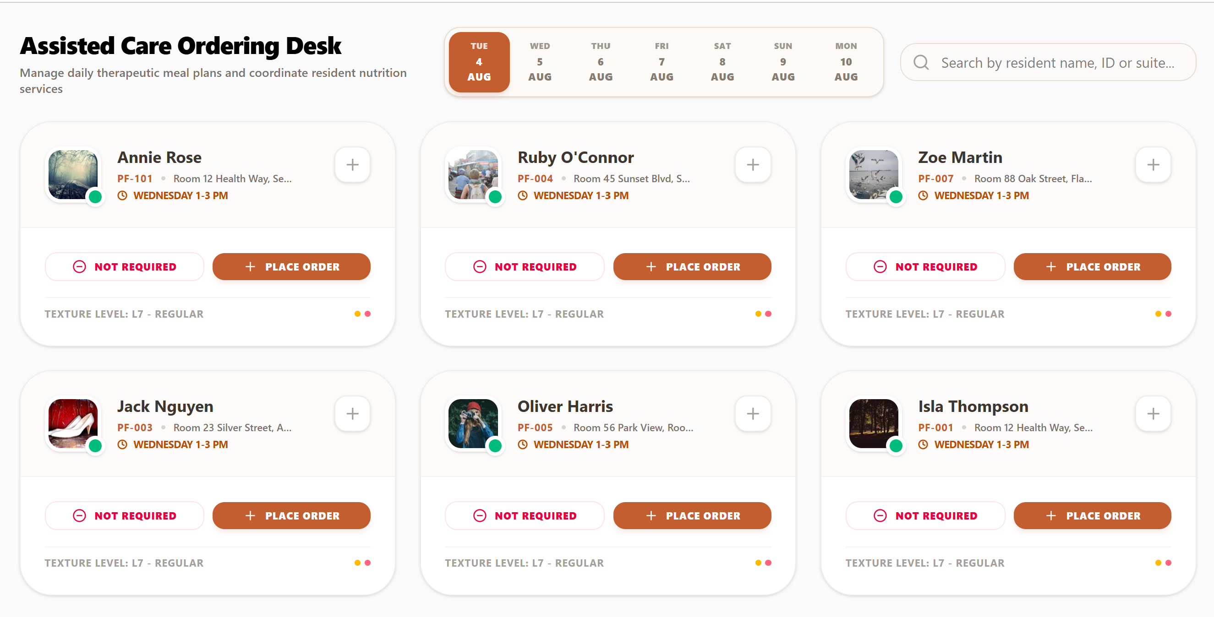
Task: Click the status dots in Ruby O'Connor's card footer
Action: tap(763, 314)
